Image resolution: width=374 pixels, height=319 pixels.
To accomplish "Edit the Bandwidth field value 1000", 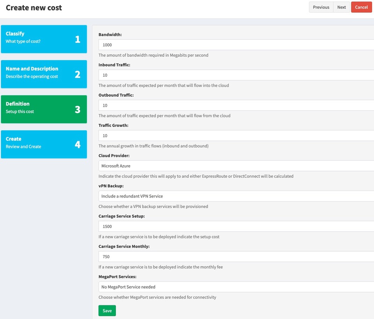I will pyautogui.click(x=236, y=45).
